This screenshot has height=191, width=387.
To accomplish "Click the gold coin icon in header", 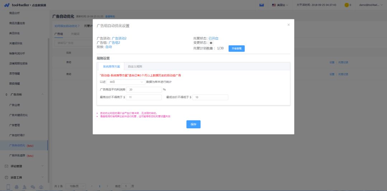I will click(x=347, y=5).
